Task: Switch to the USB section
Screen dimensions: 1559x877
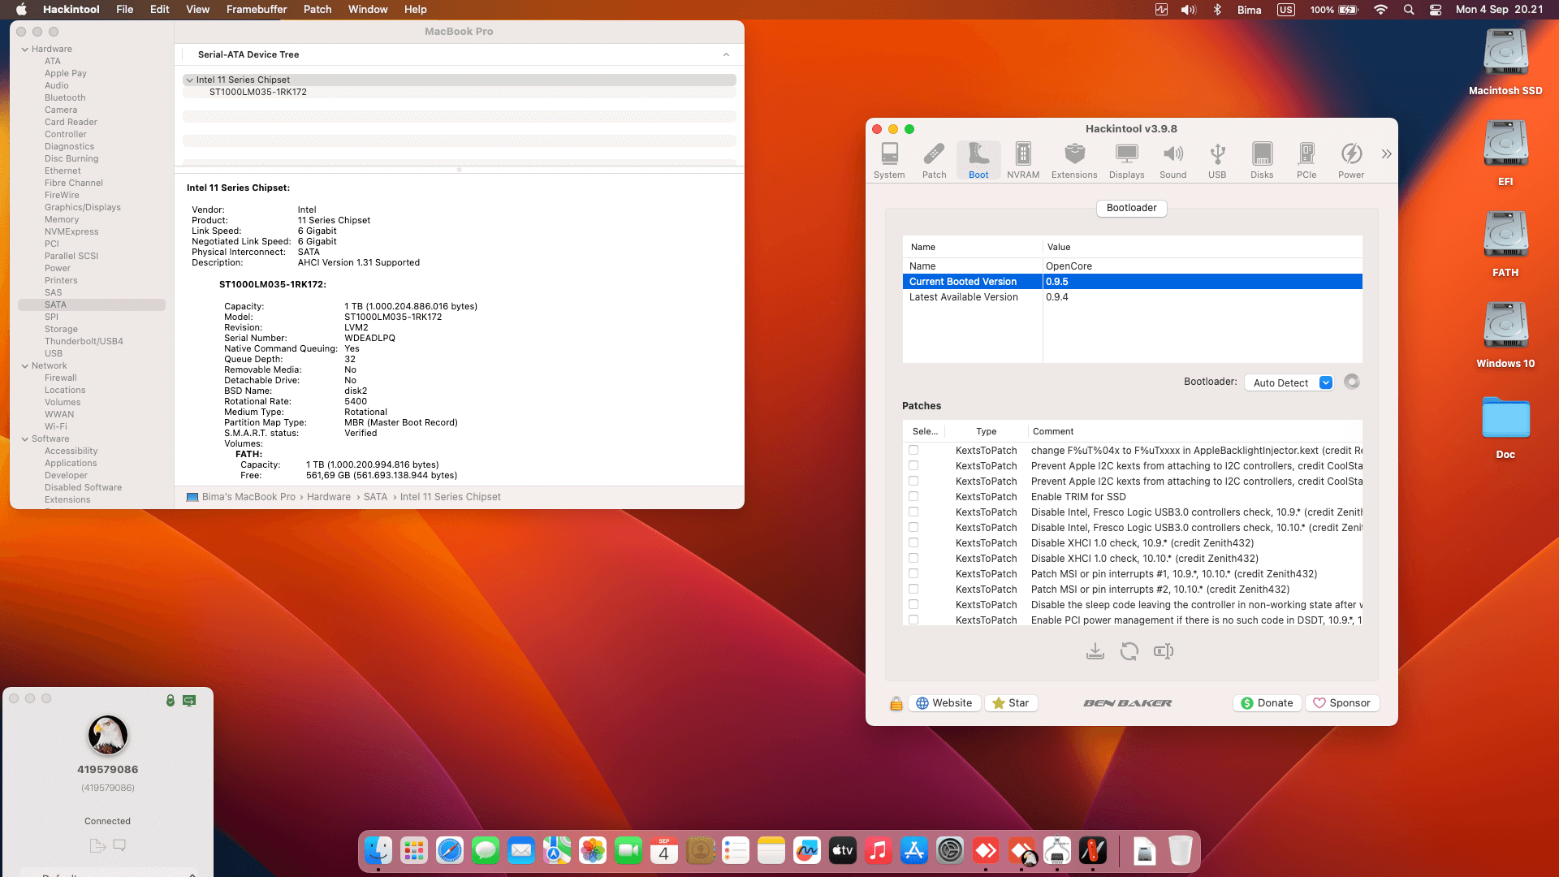Action: pyautogui.click(x=1217, y=159)
